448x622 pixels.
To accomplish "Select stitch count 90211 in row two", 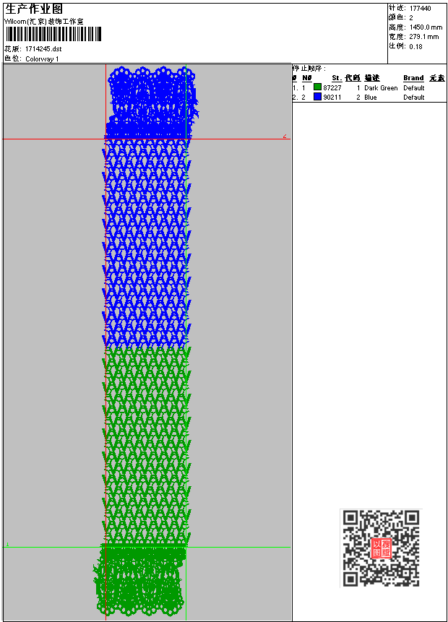I will point(332,98).
